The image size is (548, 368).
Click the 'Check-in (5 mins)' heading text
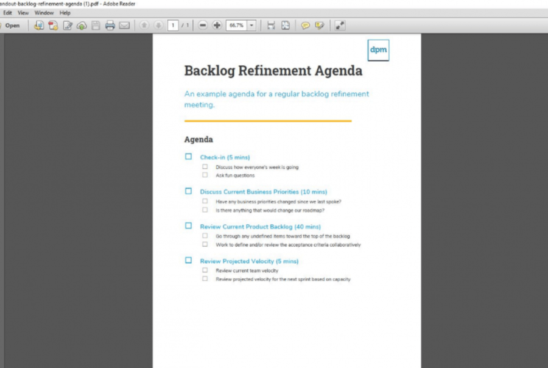pos(225,157)
